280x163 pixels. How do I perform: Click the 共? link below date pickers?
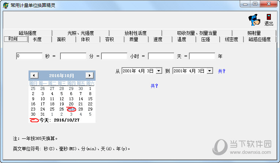click(x=154, y=86)
